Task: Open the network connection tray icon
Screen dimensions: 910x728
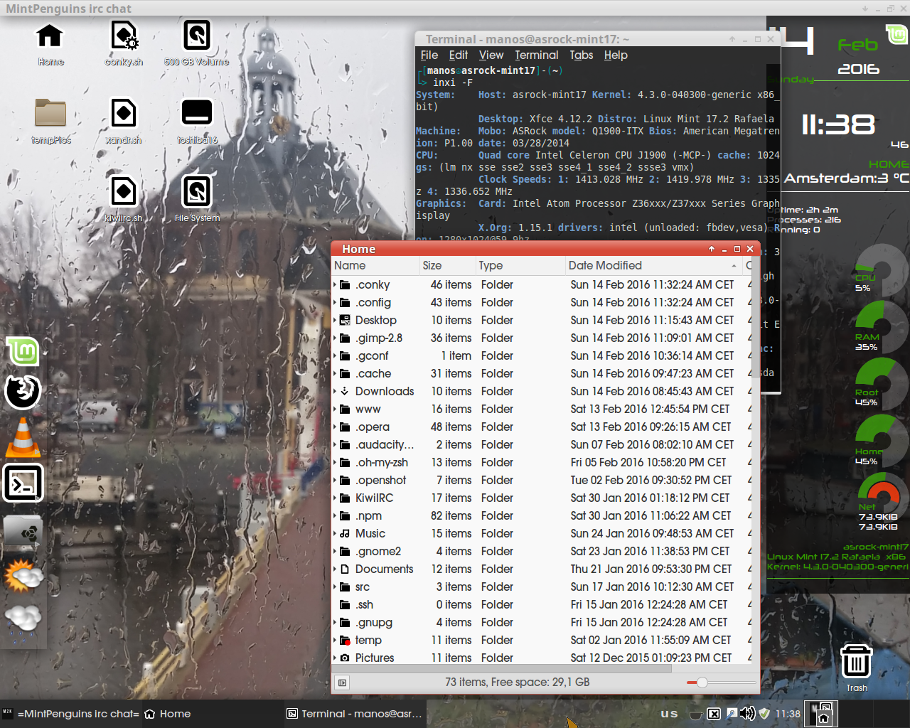Action: point(731,714)
